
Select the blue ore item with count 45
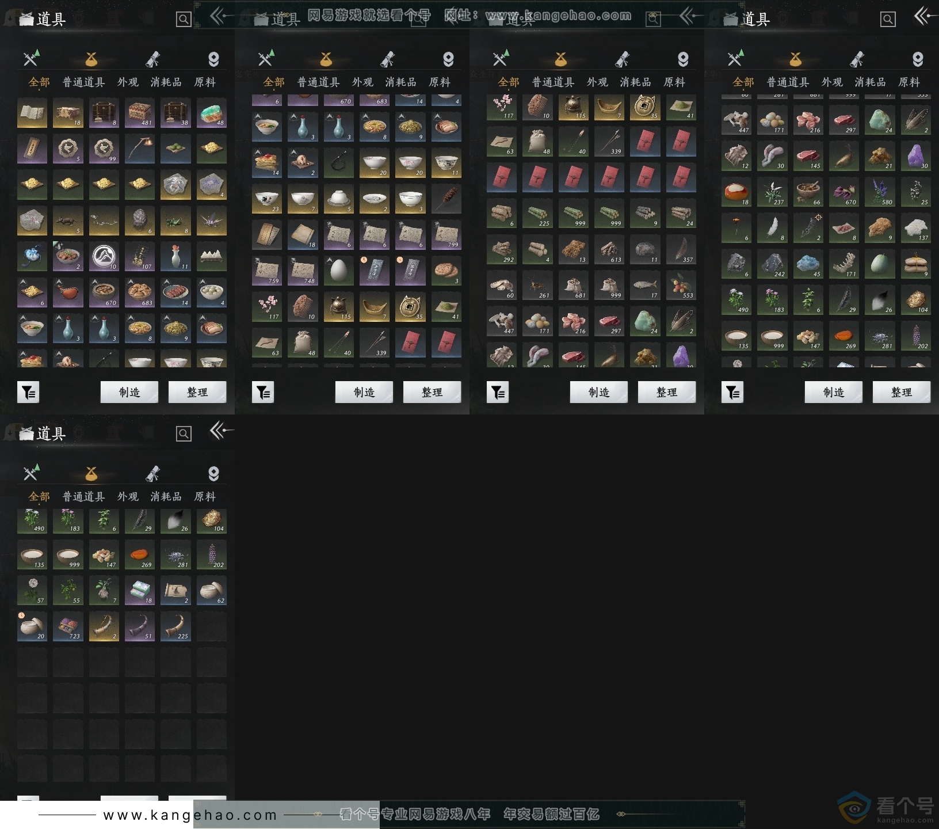click(808, 264)
